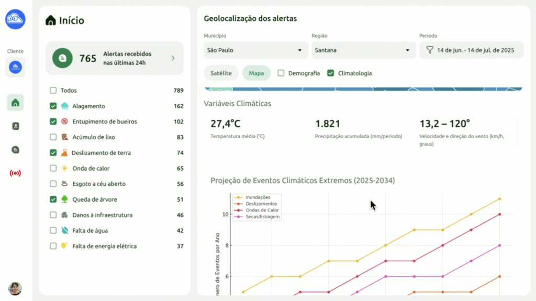Click the home icon in left sidebar
Viewport: 536px width, 301px height.
point(15,103)
